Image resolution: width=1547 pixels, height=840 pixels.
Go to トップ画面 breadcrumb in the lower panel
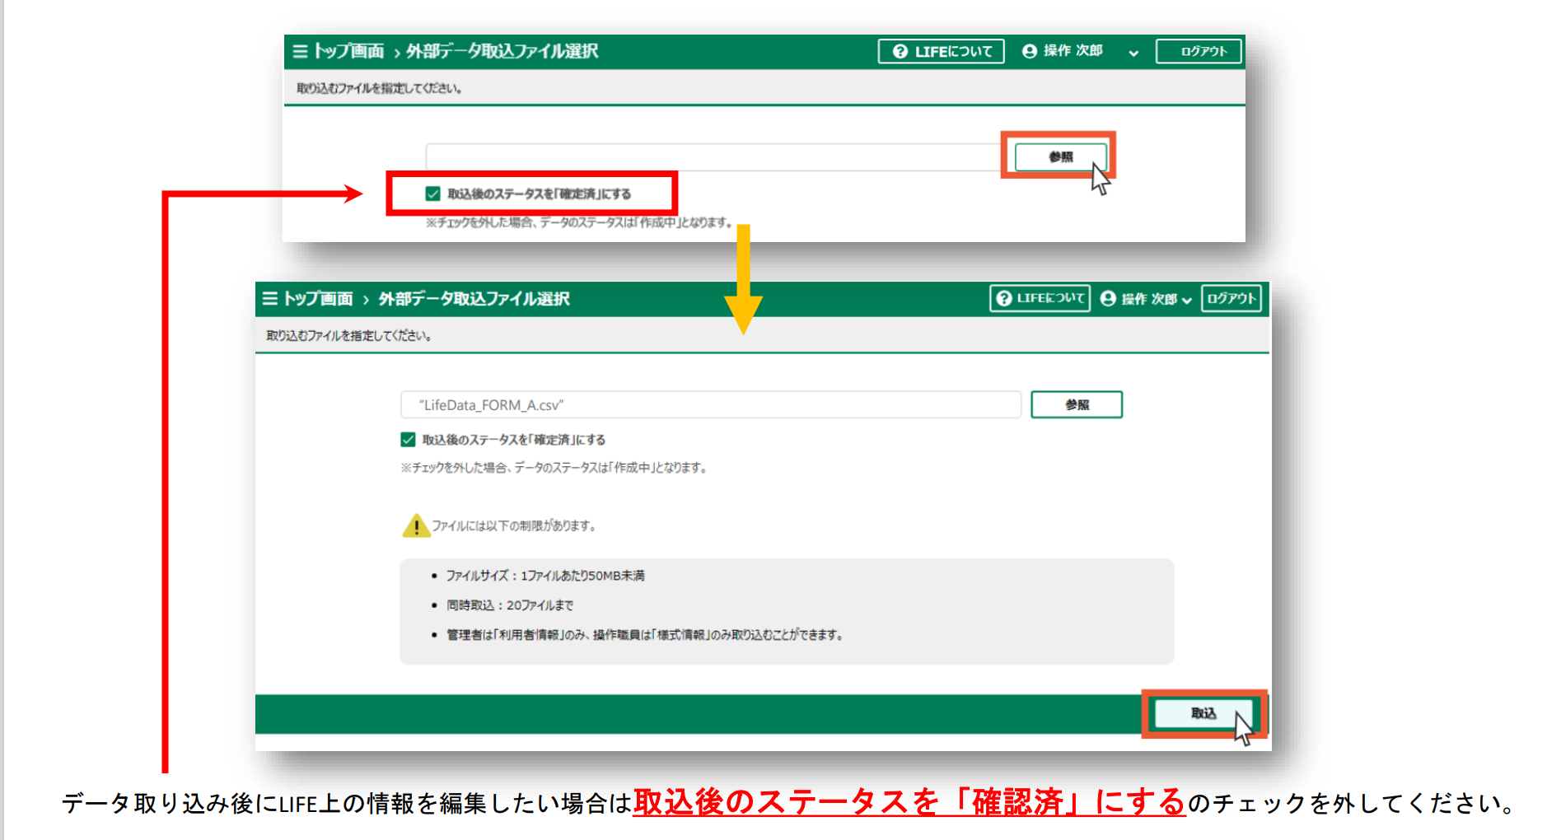coord(318,298)
